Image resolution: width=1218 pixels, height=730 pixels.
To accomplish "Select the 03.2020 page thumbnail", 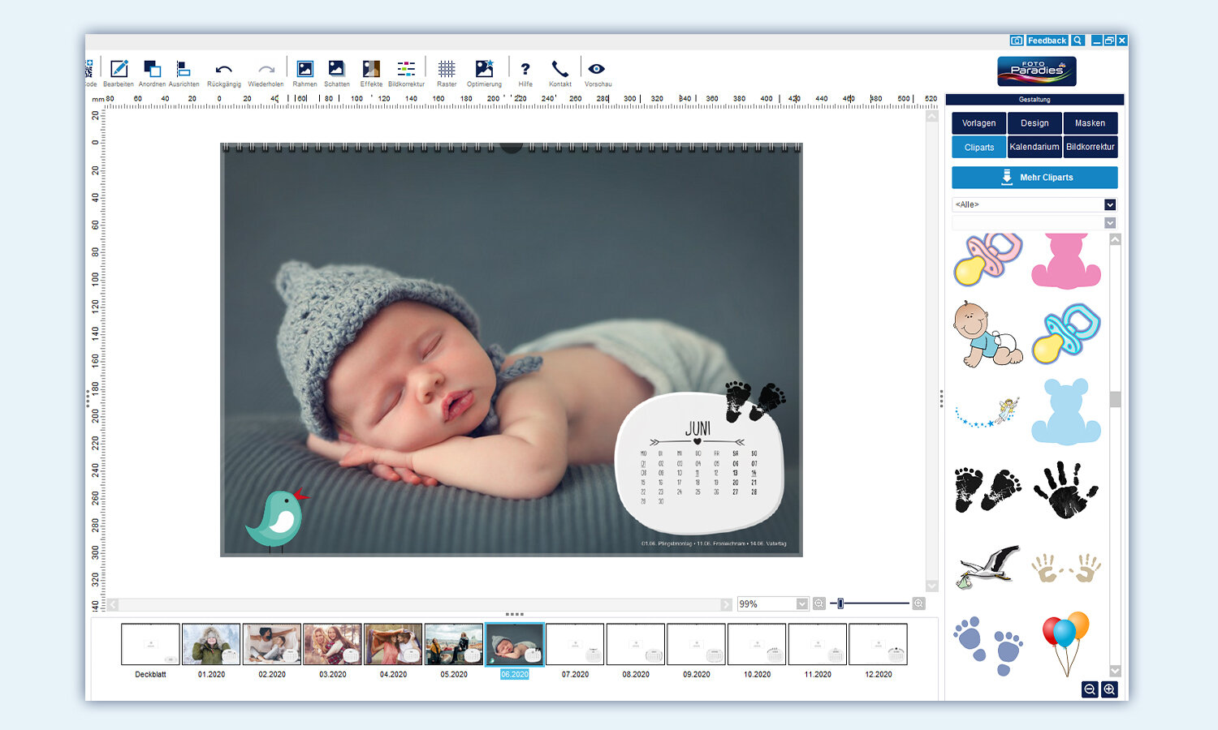I will [332, 644].
